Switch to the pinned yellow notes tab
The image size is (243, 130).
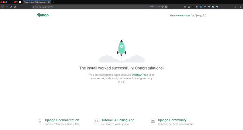click(20, 2)
